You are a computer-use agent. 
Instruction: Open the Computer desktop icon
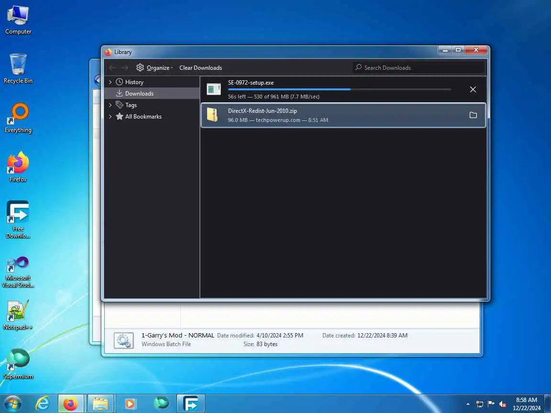[18, 20]
